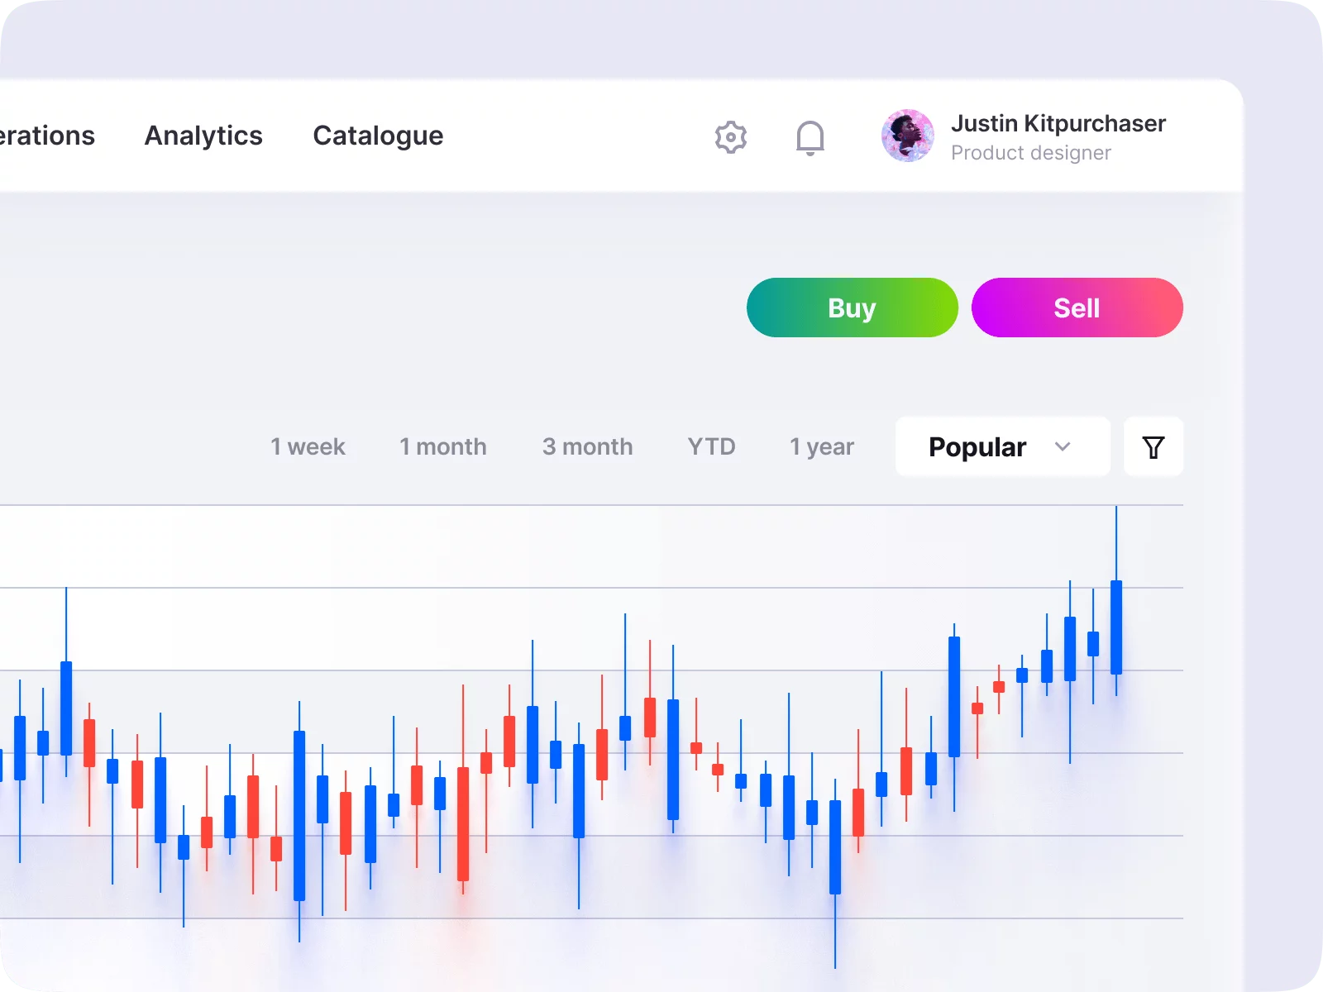Viewport: 1323px width, 992px height.
Task: Select the 3 month range control
Action: click(587, 446)
